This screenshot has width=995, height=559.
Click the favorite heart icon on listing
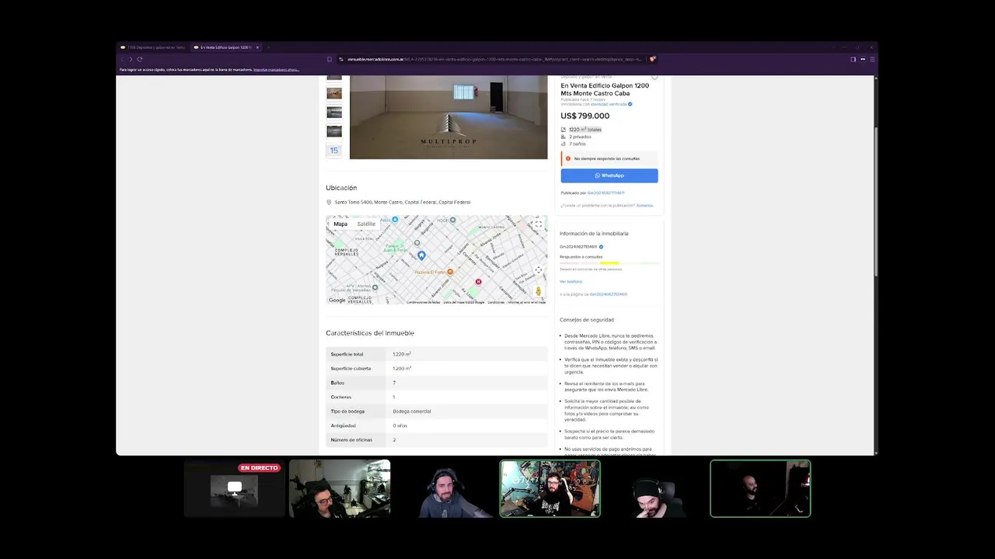coord(655,78)
